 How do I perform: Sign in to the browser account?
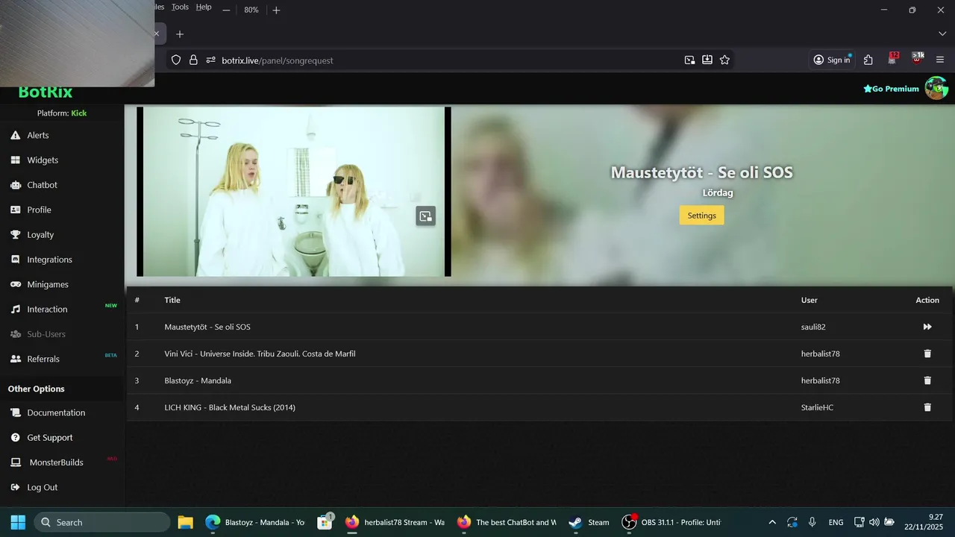click(x=832, y=60)
